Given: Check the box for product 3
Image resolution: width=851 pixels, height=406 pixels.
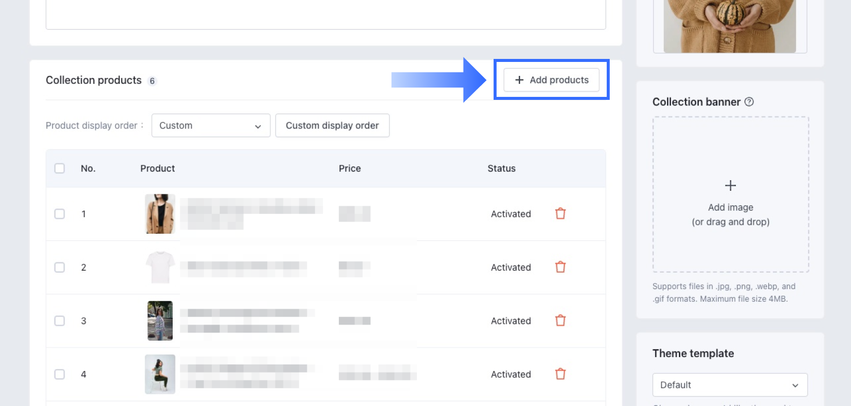Looking at the screenshot, I should click(x=60, y=321).
